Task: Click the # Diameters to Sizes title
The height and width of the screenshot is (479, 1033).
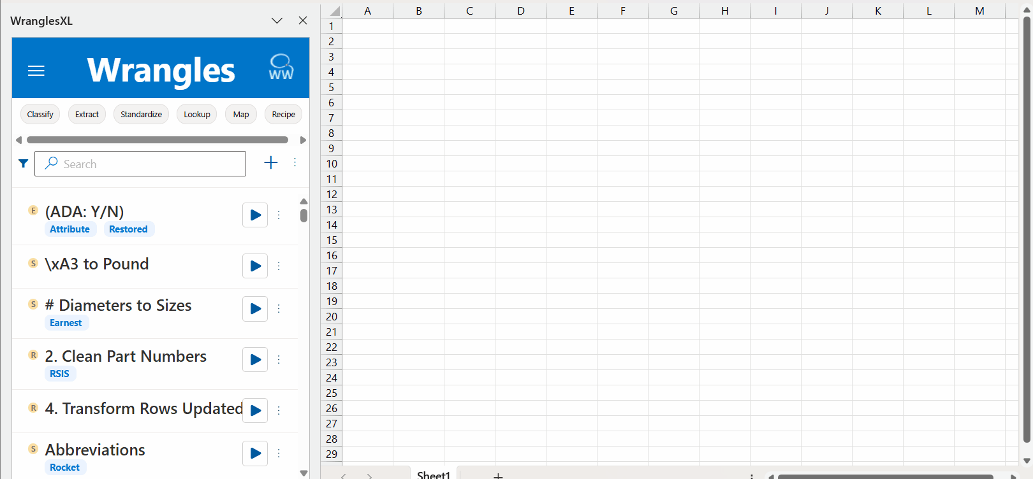Action: point(118,305)
